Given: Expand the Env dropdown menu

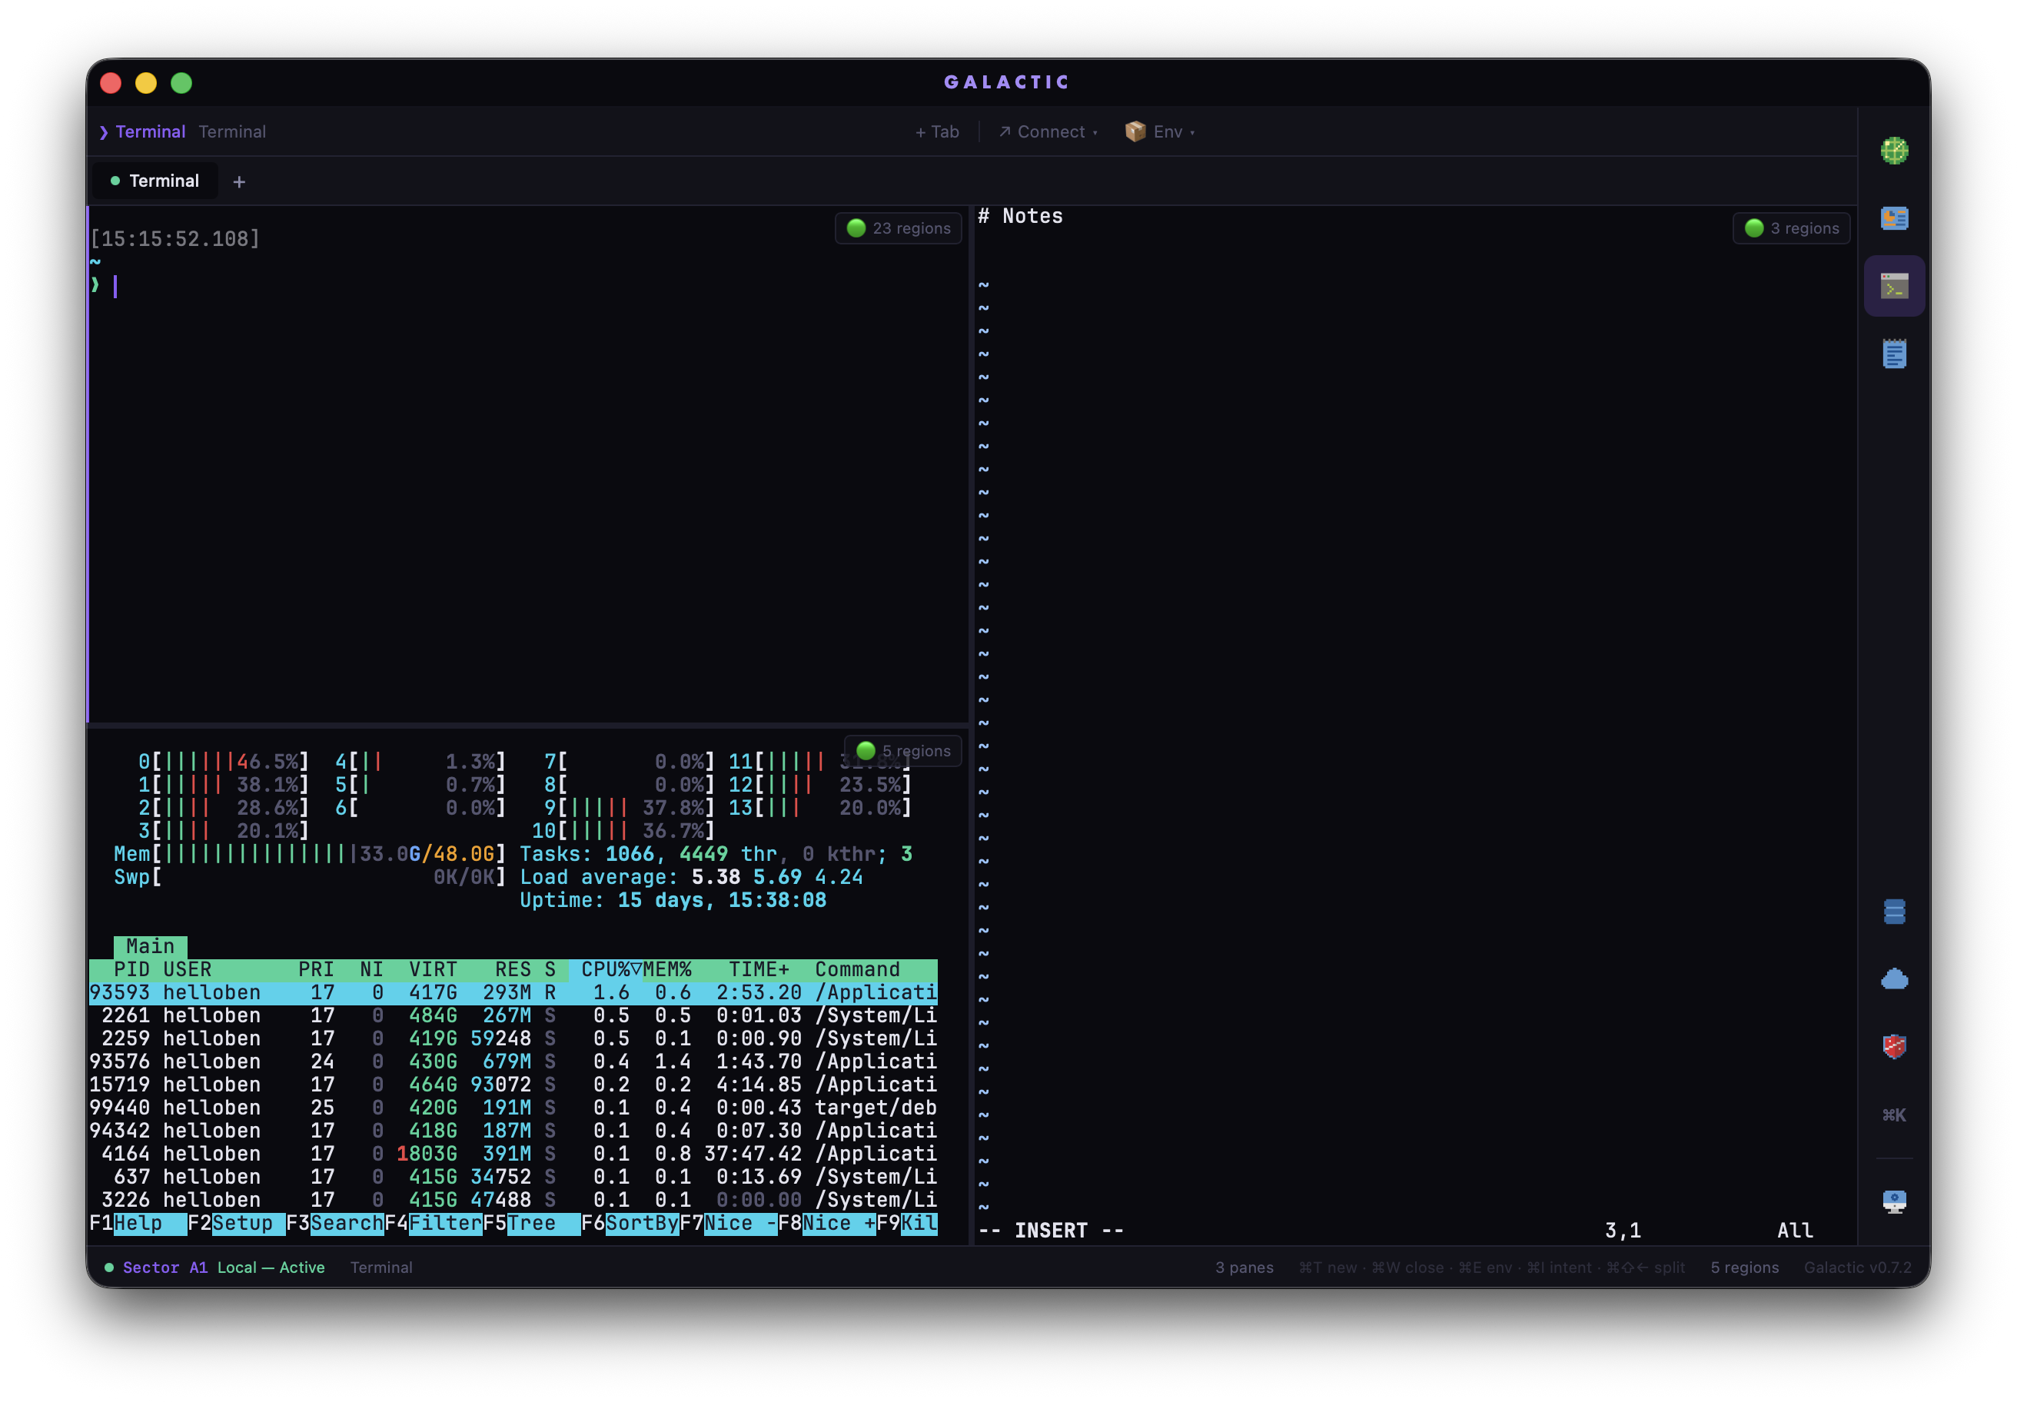Looking at the screenshot, I should click(1160, 131).
